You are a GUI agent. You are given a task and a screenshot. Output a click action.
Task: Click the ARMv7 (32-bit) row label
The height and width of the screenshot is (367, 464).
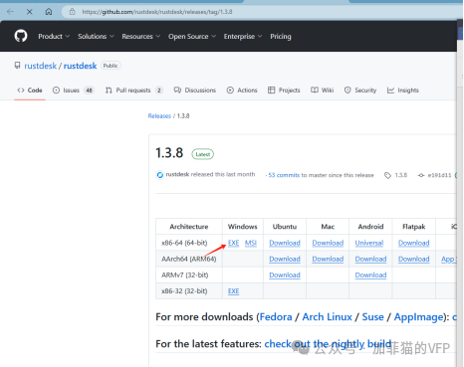click(x=184, y=275)
